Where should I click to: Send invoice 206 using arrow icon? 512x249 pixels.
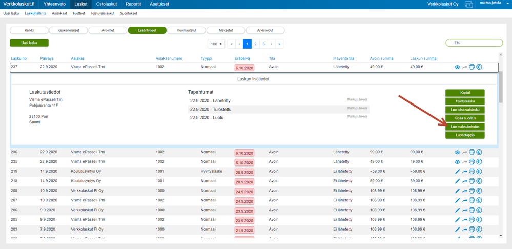click(465, 210)
